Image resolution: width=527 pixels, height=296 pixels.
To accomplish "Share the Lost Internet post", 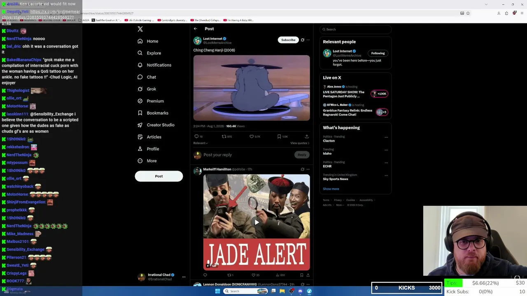I will coord(307,136).
